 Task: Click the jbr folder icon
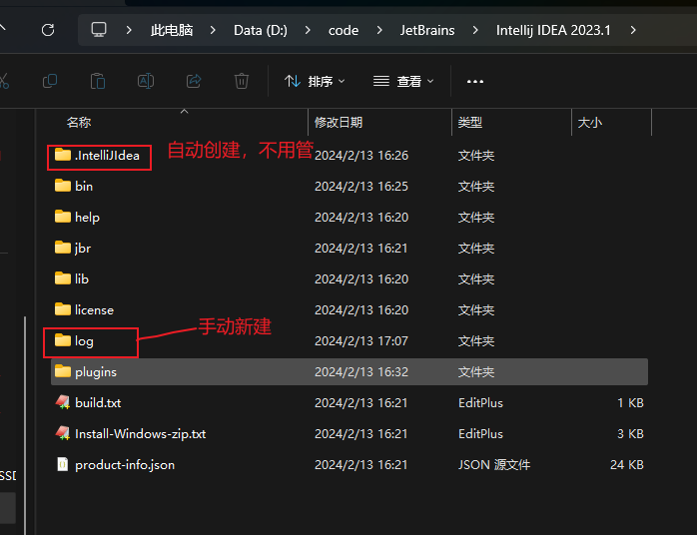pyautogui.click(x=63, y=248)
